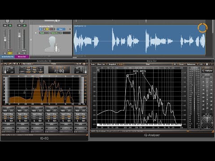Viewport: 215px width, 161px height.
Task: Toggle the first band Off button in IQ-EQ
Action: coord(9,108)
